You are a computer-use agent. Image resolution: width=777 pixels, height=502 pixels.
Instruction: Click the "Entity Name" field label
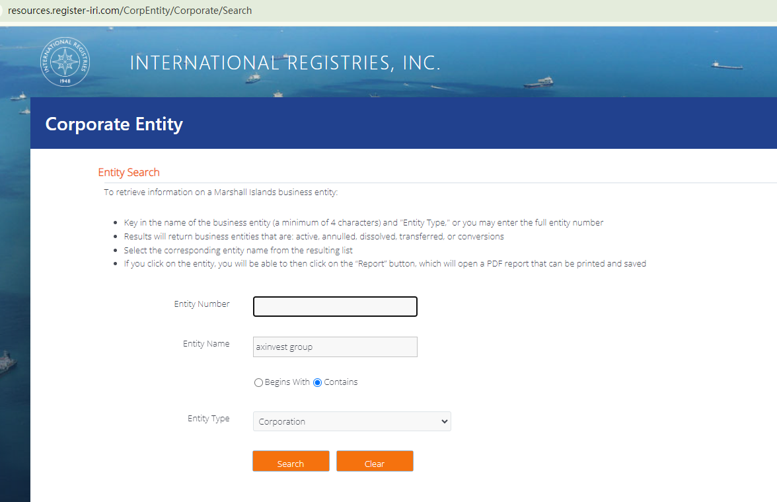point(206,344)
